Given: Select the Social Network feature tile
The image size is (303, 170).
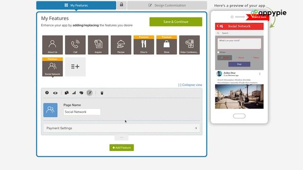Looking at the screenshot, I should point(53,67).
